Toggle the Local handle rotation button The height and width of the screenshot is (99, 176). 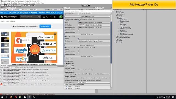[32, 5]
